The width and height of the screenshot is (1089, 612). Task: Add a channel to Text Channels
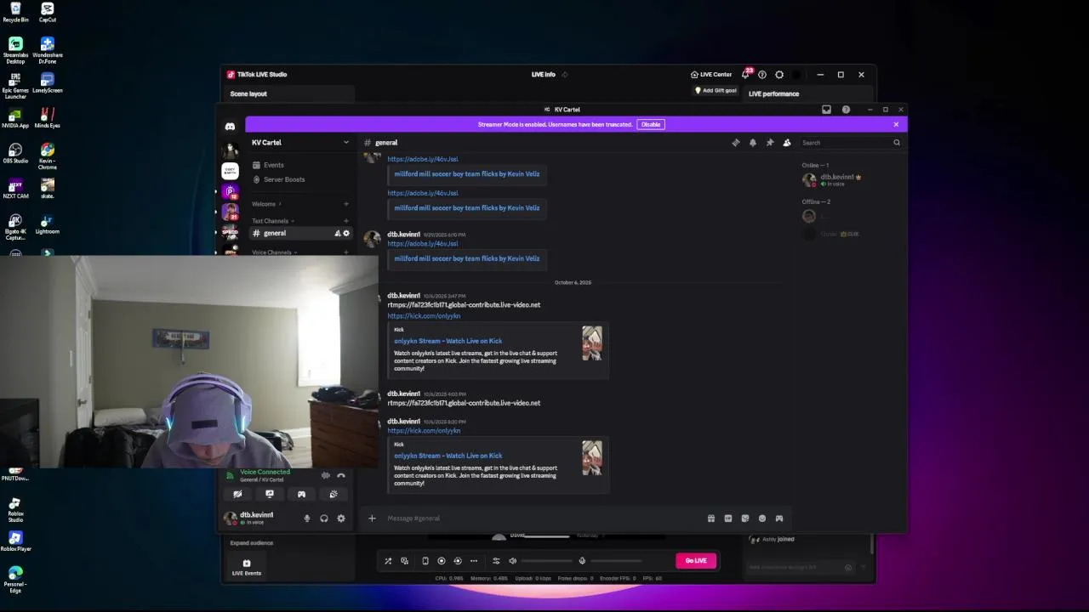click(346, 221)
